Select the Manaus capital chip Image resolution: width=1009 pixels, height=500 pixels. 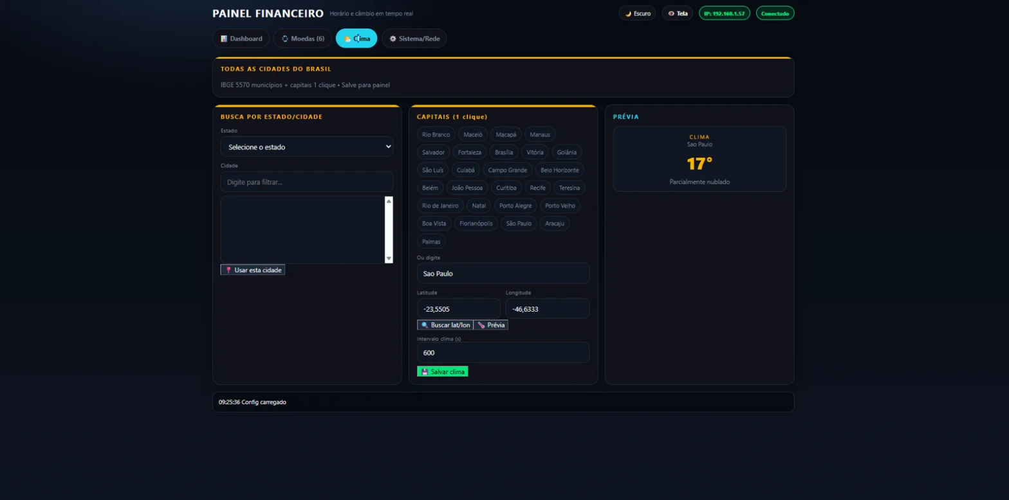pos(540,134)
